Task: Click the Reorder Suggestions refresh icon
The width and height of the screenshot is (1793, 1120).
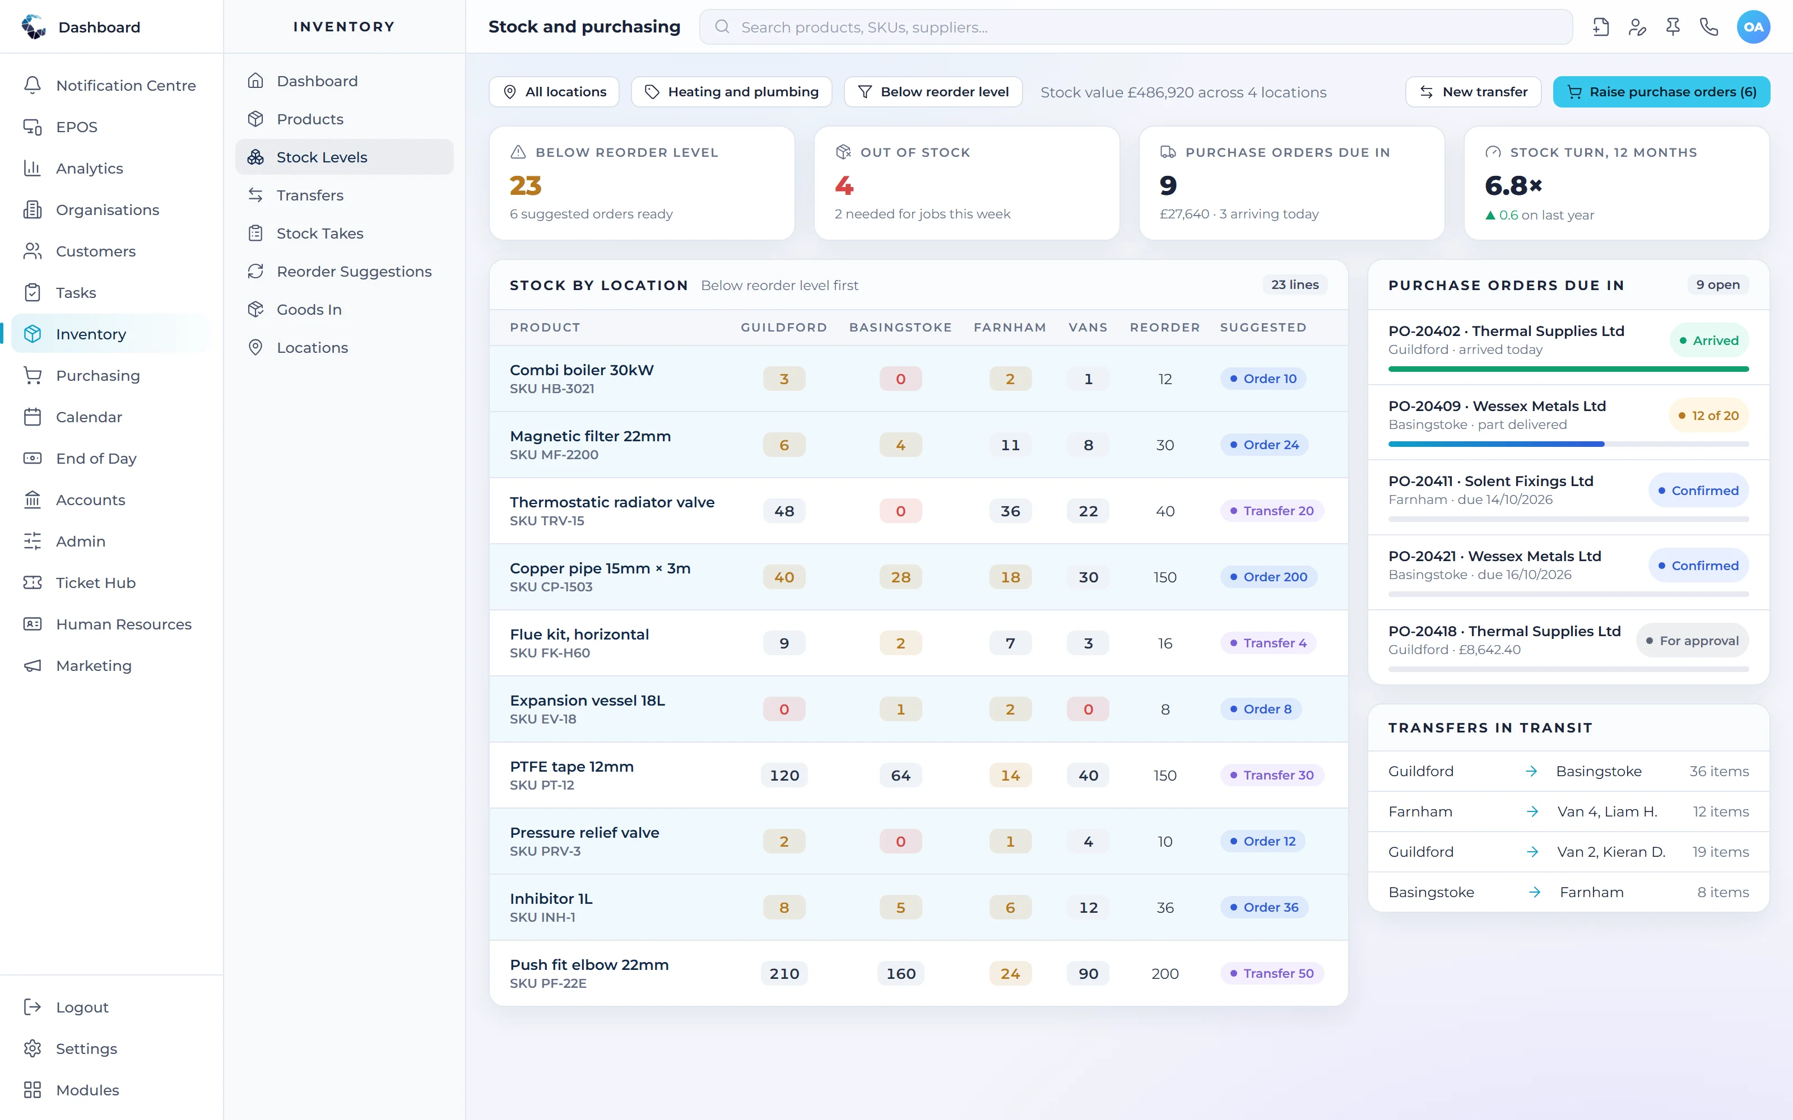Action: [x=256, y=271]
